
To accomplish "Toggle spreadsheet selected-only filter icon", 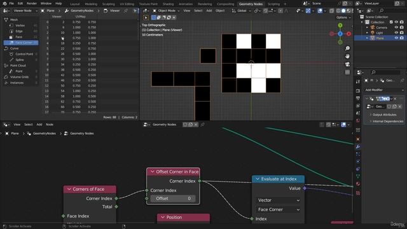I will tap(135, 11).
